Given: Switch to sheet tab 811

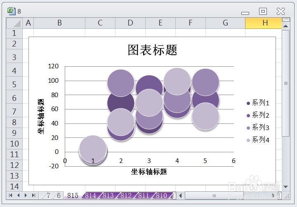Looking at the screenshot, I should pos(144,195).
